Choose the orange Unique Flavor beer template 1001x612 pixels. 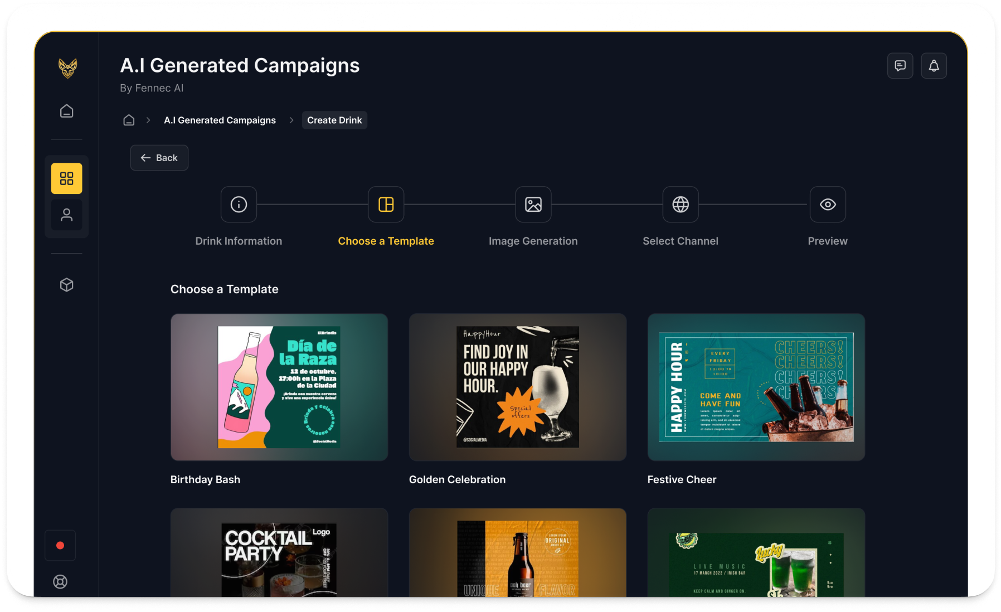(518, 552)
